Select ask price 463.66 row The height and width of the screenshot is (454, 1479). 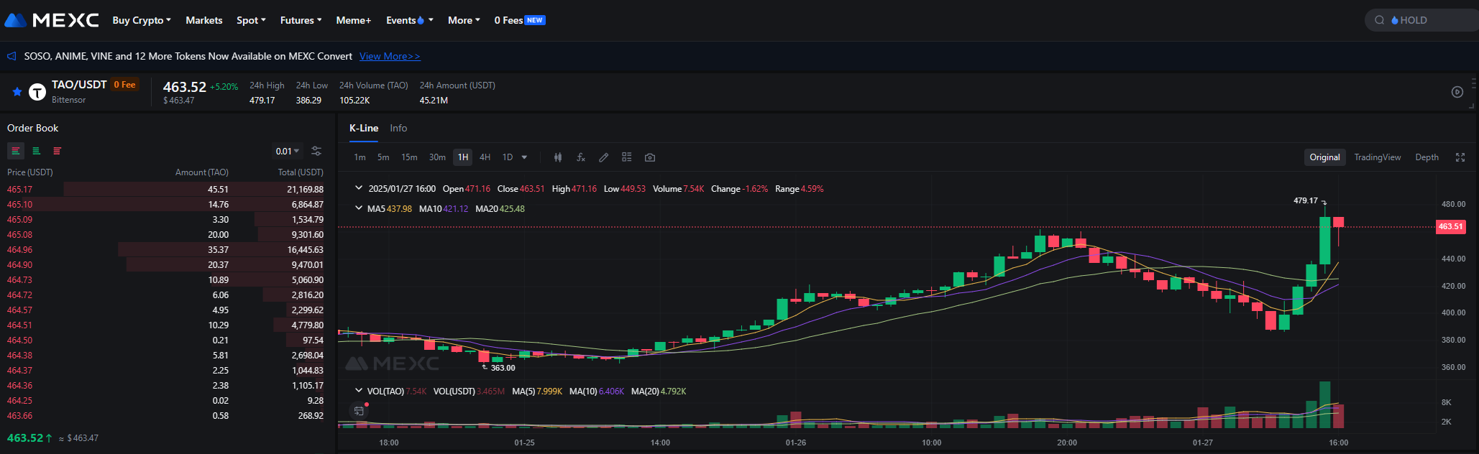pos(165,415)
